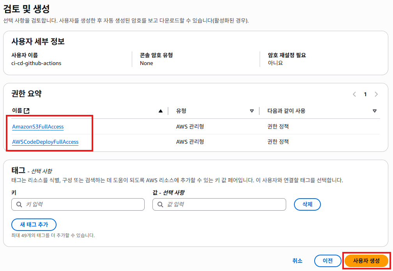
Task: Click the 최대 49개의 태그 hint text
Action: coord(53,236)
